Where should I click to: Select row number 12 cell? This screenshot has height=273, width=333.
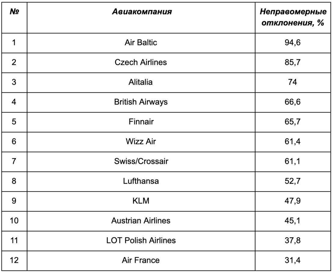pyautogui.click(x=14, y=260)
